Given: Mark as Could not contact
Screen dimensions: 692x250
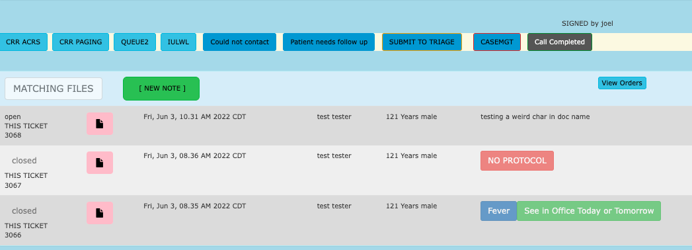Looking at the screenshot, I should pos(240,42).
